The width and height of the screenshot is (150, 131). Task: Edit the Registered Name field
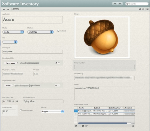click(x=16, y=74)
